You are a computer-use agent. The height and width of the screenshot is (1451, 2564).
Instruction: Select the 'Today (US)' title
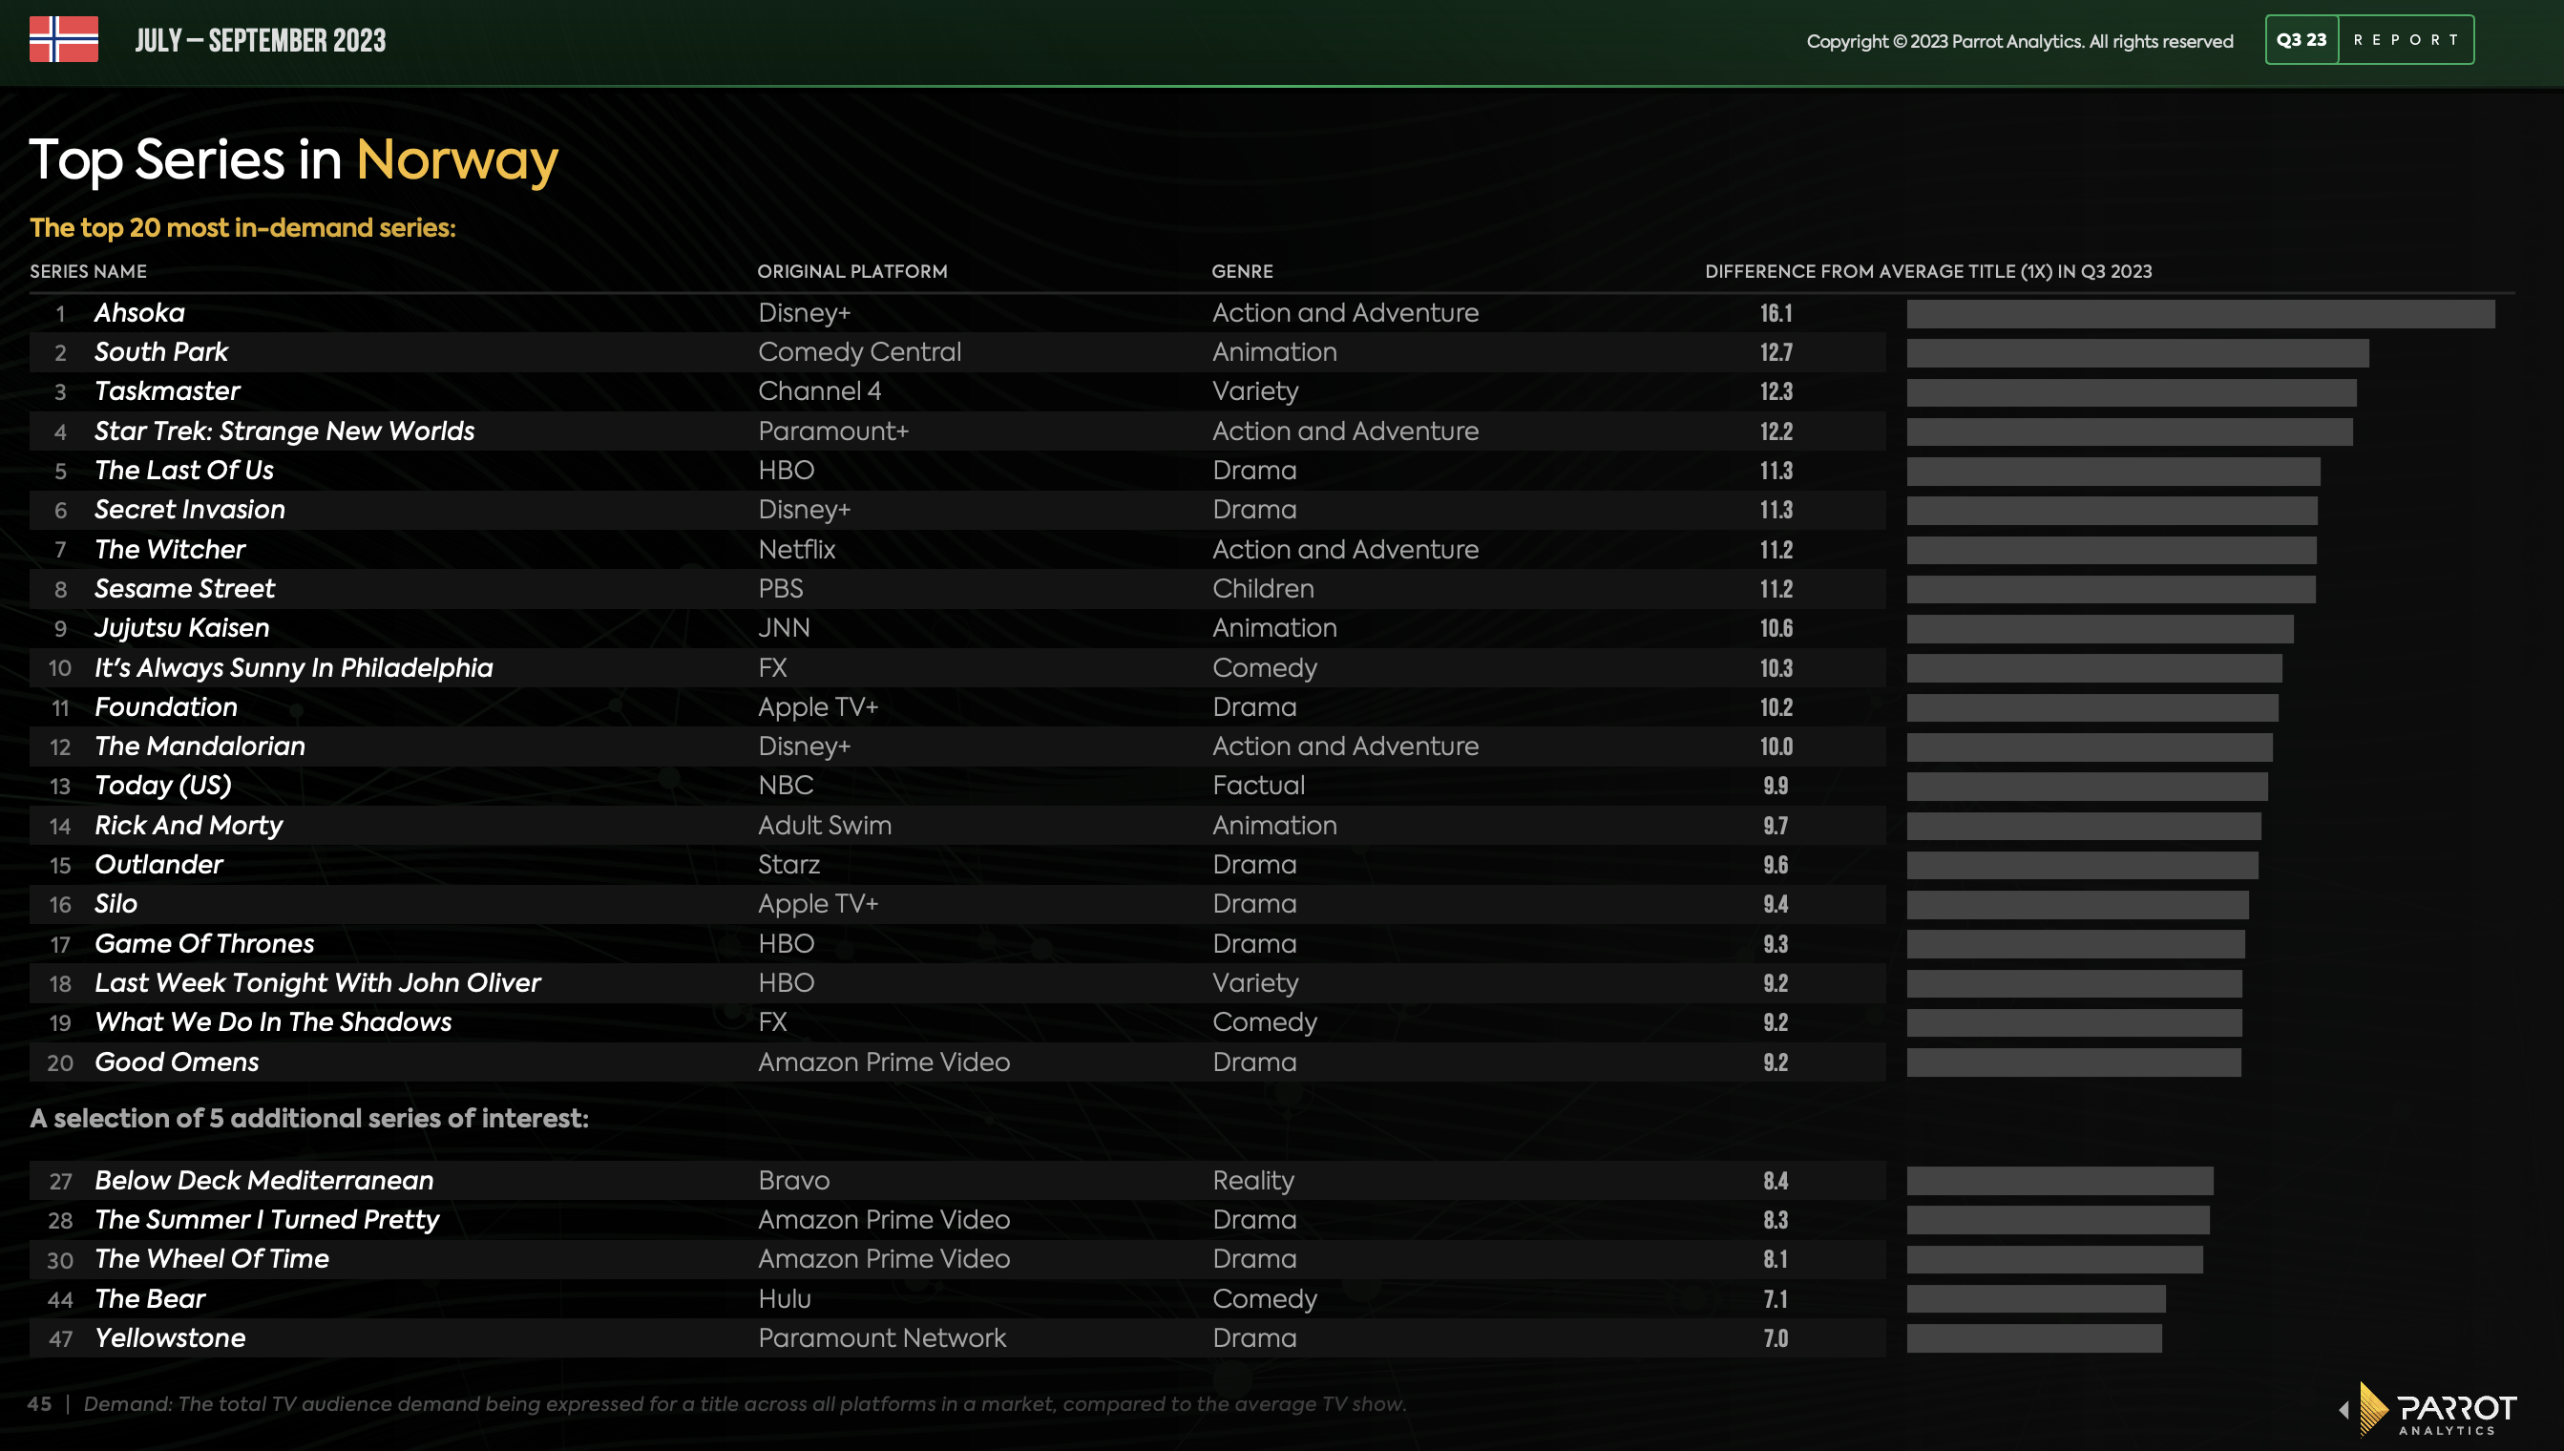[162, 786]
